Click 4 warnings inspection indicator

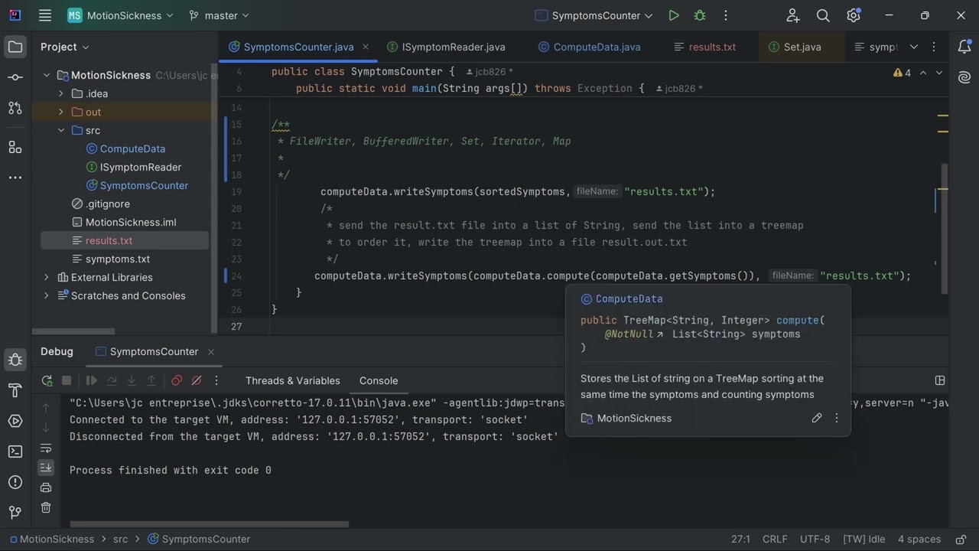[x=902, y=73]
